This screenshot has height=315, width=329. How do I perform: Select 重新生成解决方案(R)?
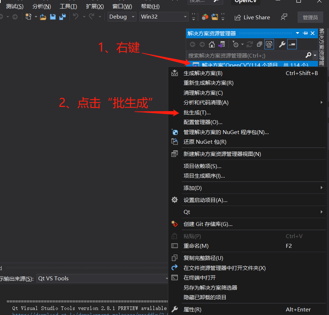(248, 83)
